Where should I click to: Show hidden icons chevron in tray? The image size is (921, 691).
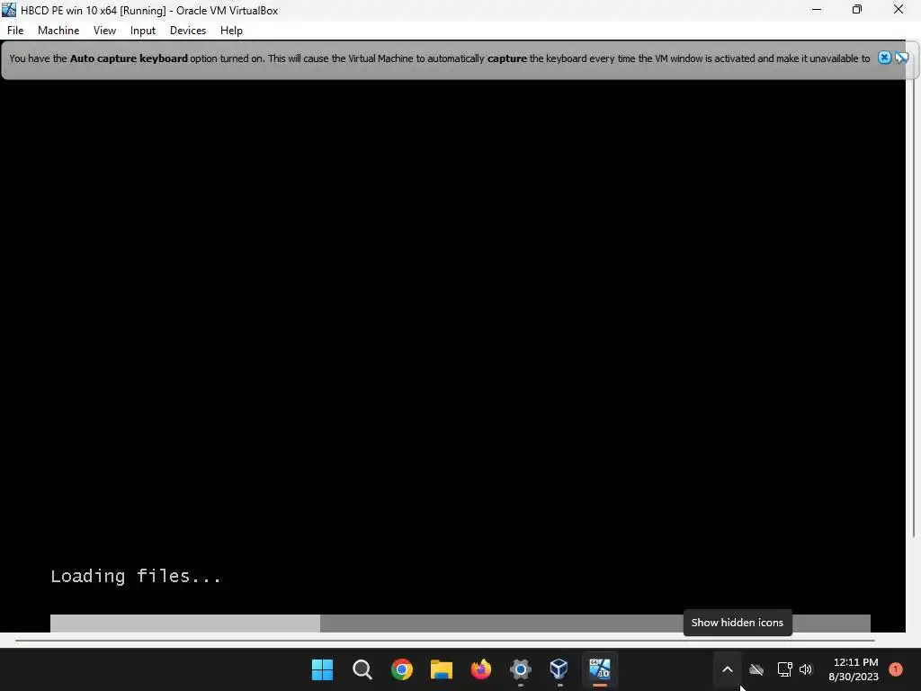point(727,669)
